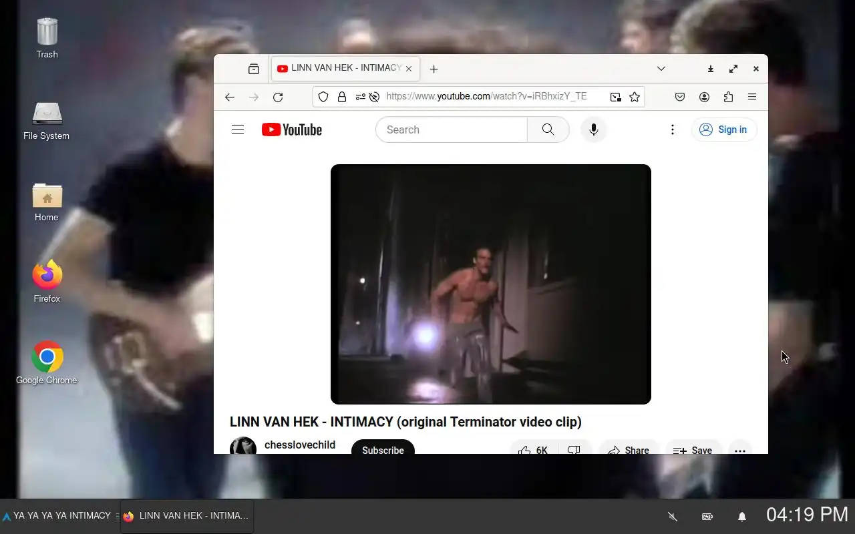Toggle the muted network tray icon
The width and height of the screenshot is (855, 534).
coord(673,516)
